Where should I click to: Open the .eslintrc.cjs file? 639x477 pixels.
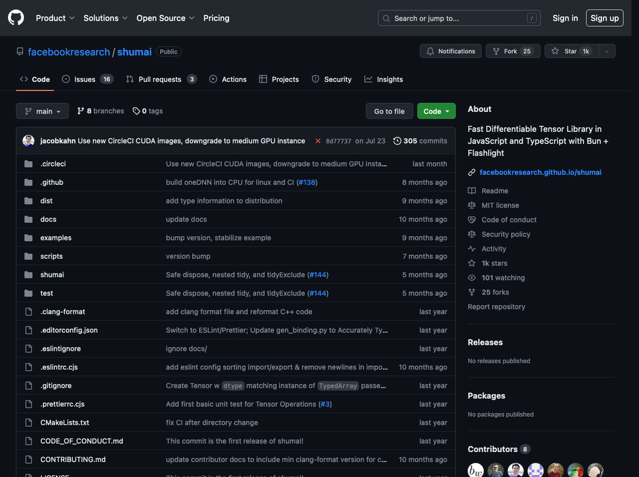point(59,367)
